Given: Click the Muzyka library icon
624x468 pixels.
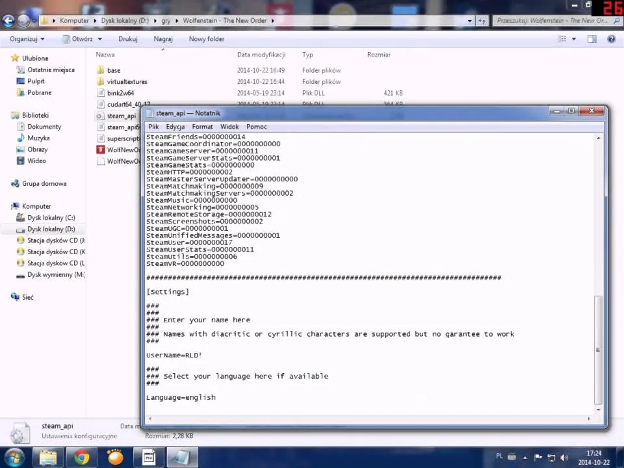Looking at the screenshot, I should [21, 138].
